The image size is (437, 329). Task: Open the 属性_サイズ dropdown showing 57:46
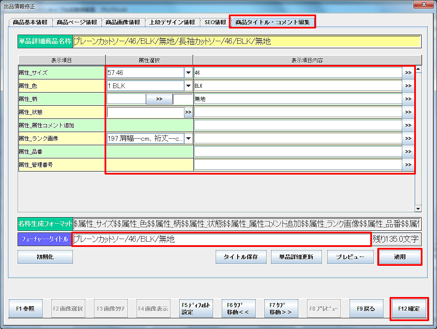pyautogui.click(x=188, y=73)
